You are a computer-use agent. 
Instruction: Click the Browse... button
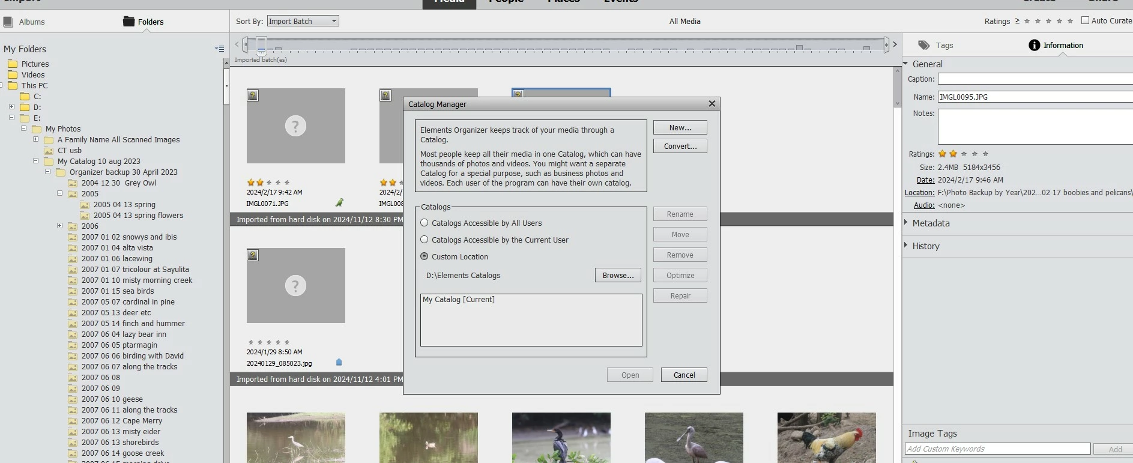click(618, 275)
